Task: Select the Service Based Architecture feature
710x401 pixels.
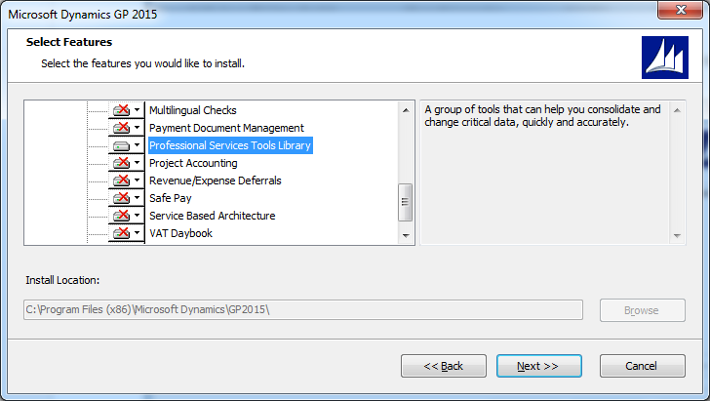Action: (x=213, y=216)
